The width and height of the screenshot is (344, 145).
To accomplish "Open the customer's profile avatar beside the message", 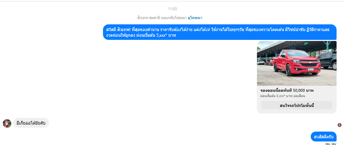I will pos(7,123).
